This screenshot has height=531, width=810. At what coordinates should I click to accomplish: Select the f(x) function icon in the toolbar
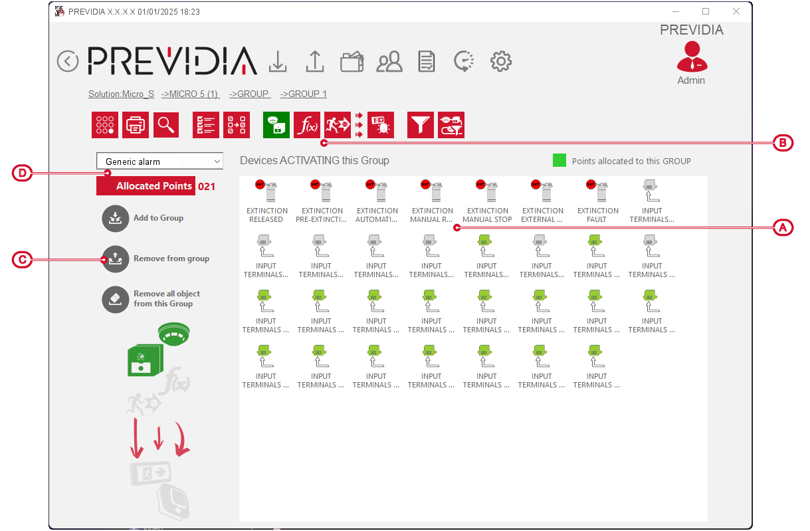[307, 125]
